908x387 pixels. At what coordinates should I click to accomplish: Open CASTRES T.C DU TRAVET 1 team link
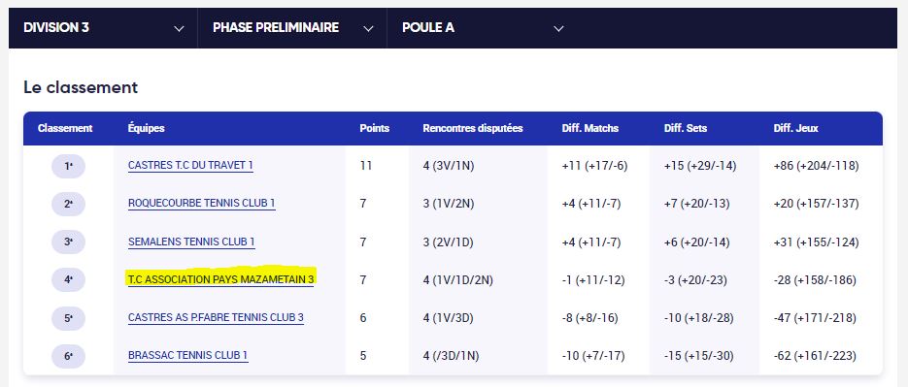click(x=190, y=166)
